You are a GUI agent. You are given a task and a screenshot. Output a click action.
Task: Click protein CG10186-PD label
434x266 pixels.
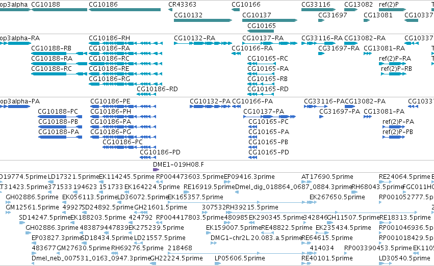pyautogui.click(x=160, y=152)
